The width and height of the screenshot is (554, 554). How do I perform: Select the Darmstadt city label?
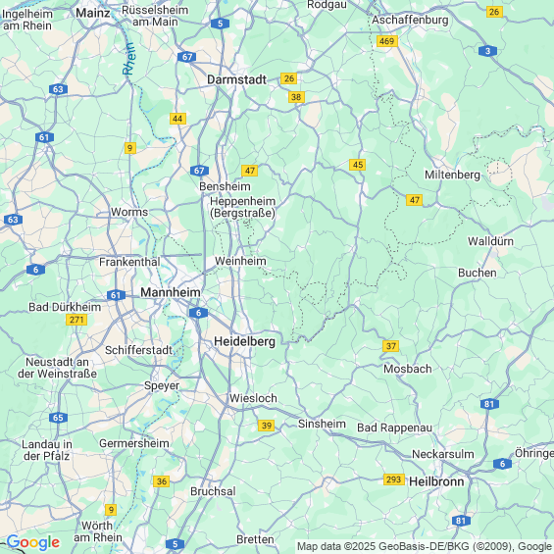point(236,79)
